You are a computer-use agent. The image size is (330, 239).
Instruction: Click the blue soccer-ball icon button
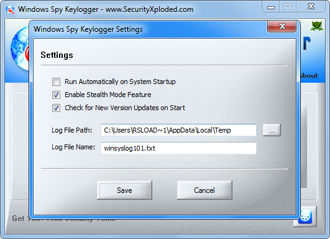click(x=306, y=217)
